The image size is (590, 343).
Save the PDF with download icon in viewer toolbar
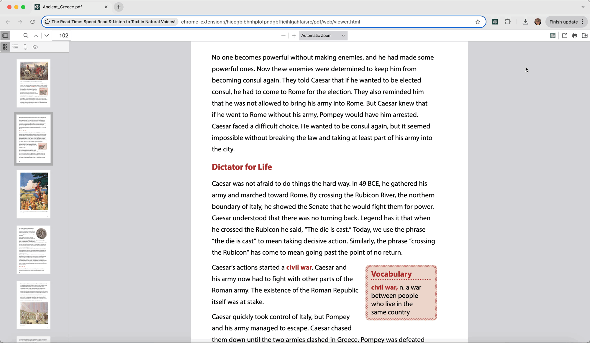[x=585, y=36]
